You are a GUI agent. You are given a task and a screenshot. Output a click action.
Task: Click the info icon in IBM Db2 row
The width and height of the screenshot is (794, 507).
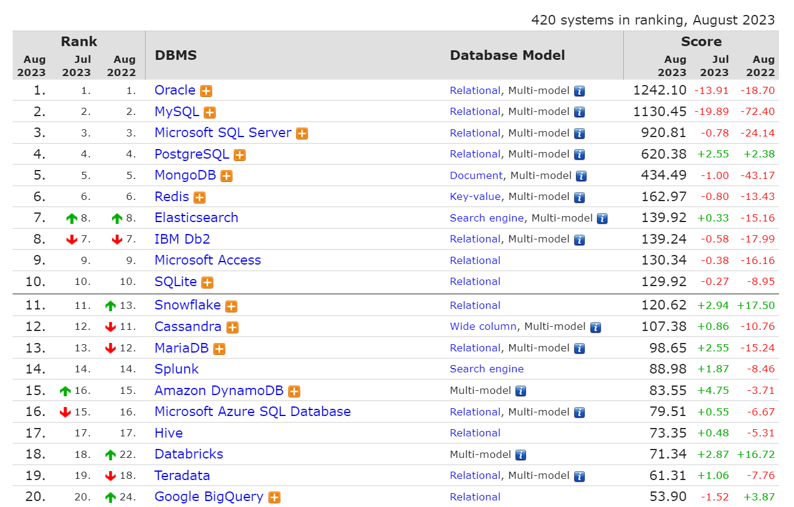click(579, 240)
